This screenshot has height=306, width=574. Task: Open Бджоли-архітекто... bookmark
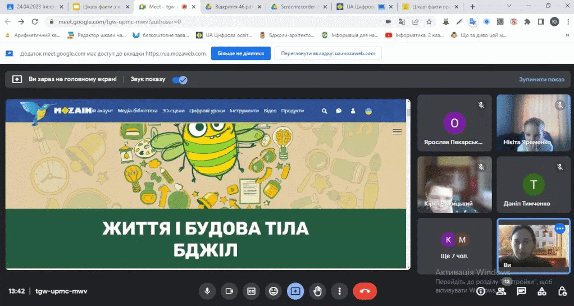tap(287, 35)
